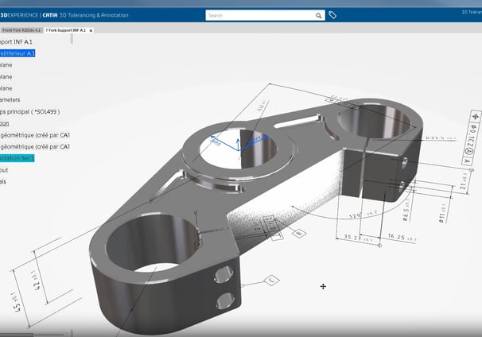Click the 3DEXPERIENCE | CATIA title label

pos(29,15)
